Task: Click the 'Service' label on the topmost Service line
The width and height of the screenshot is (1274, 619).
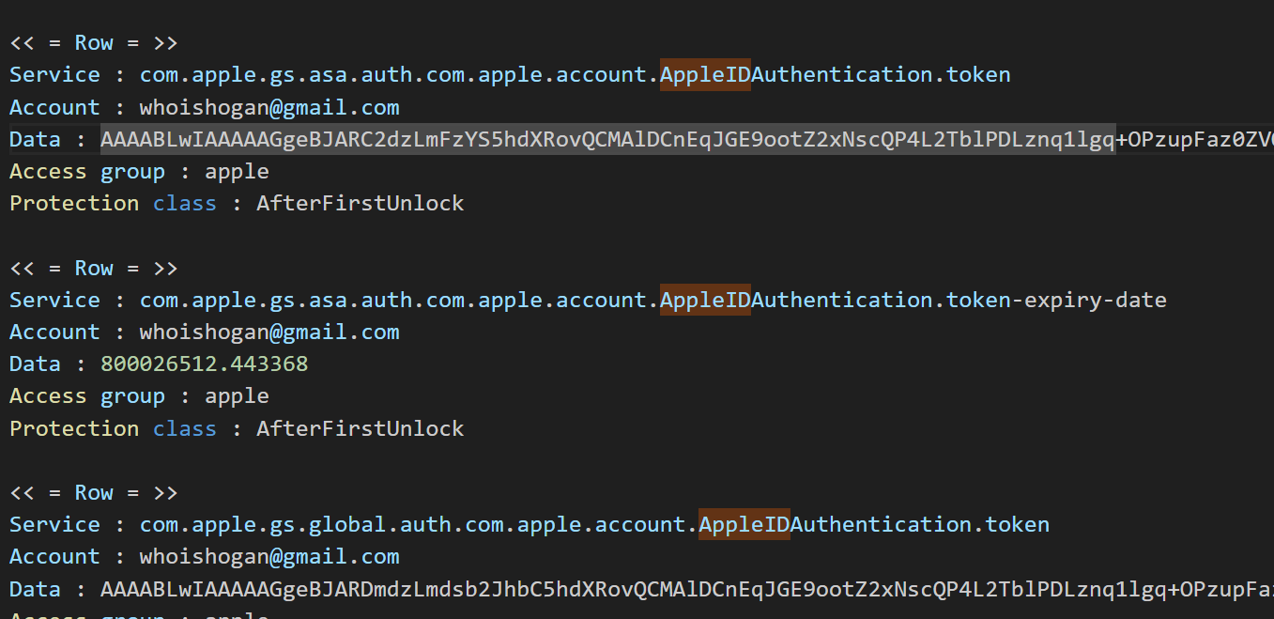Action: point(54,75)
